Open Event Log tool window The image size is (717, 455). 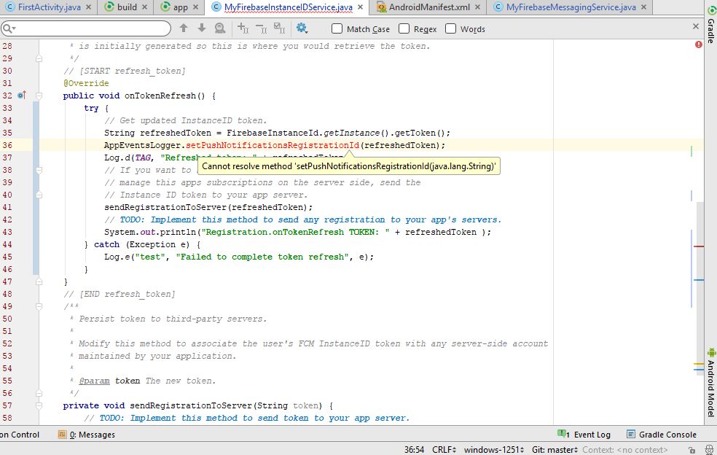click(584, 435)
